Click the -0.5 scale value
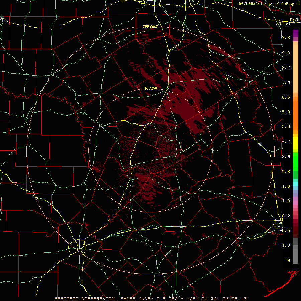Image resolution: width=301 pixels, height=301 pixels. 285,231
